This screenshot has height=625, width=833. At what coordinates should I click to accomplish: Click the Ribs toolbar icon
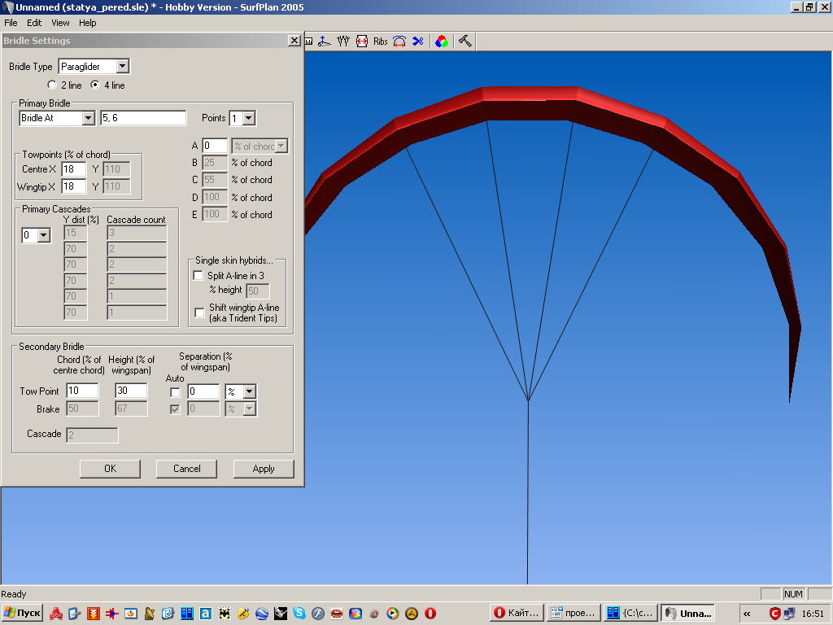381,42
